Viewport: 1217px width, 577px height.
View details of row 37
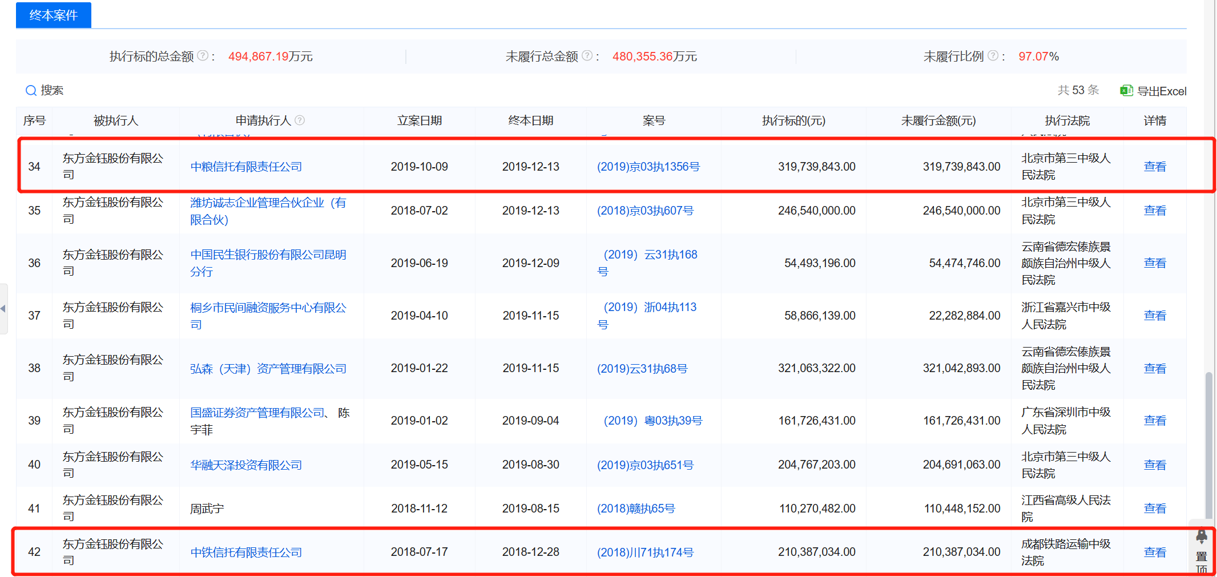[1155, 316]
